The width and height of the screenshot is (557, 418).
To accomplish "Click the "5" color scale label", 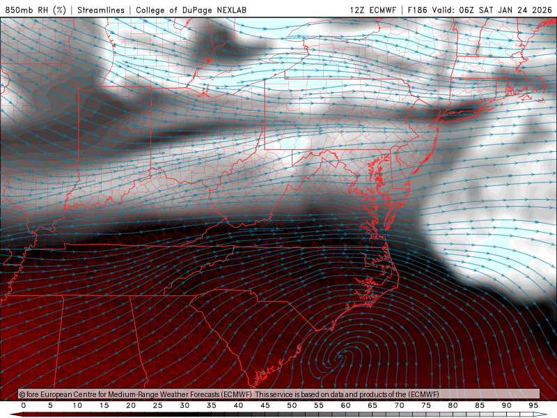I will pyautogui.click(x=50, y=405).
